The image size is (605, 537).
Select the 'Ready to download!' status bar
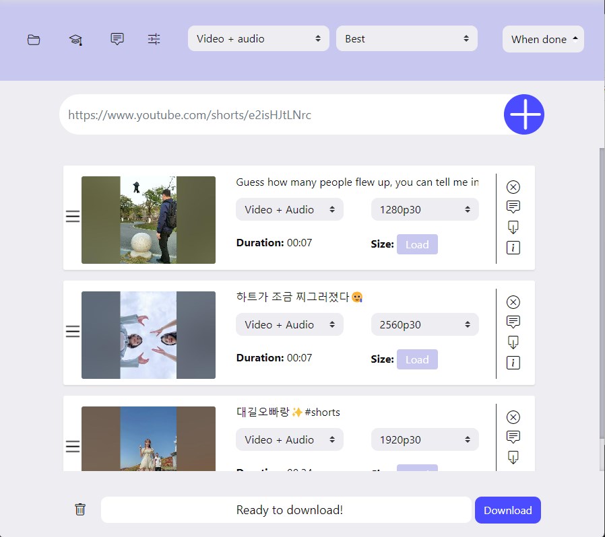pos(286,509)
